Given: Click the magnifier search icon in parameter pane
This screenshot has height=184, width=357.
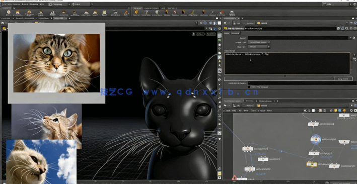Looking at the screenshot, I should pyautogui.click(x=346, y=29).
